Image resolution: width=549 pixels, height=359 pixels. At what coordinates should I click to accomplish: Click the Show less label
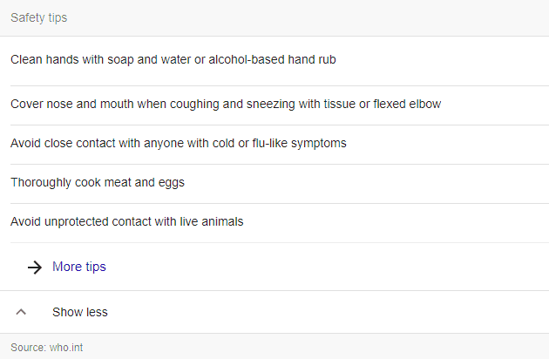[80, 312]
